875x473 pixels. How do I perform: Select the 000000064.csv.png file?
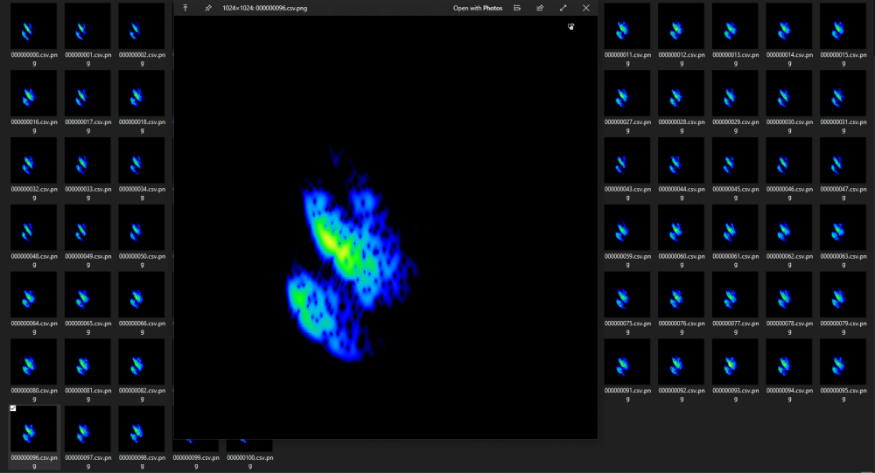pos(34,295)
